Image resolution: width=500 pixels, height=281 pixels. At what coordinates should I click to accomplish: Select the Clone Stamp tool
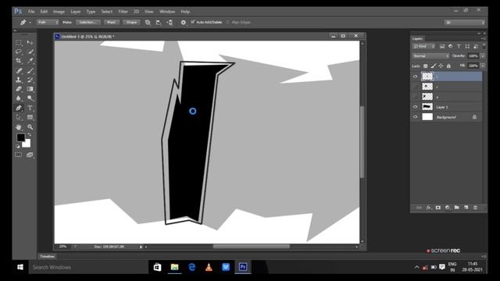point(19,80)
